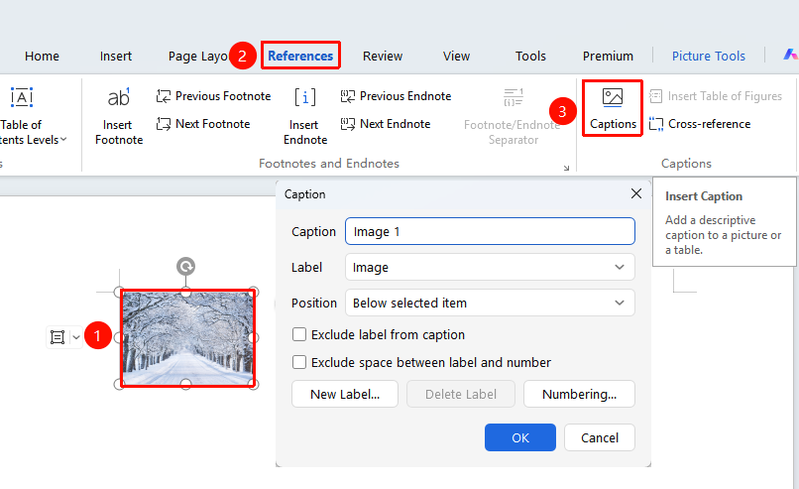Select the References tab
This screenshot has height=489, width=799.
click(300, 56)
